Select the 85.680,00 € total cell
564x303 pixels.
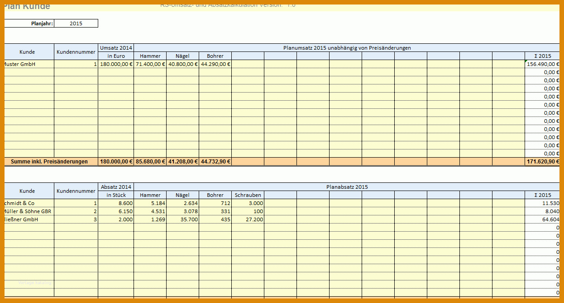click(x=150, y=161)
